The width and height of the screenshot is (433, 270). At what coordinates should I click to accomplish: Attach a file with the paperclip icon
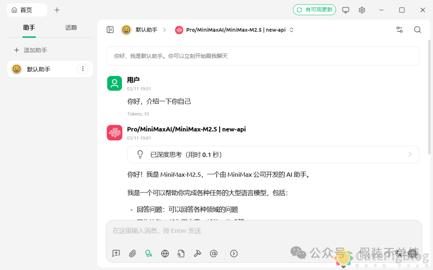click(132, 253)
